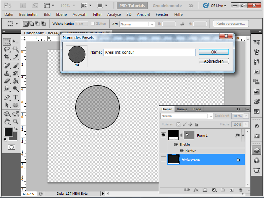Viewport: 264px width, 198px height.
Task: Switch to the Pfade tab
Action: 197,109
